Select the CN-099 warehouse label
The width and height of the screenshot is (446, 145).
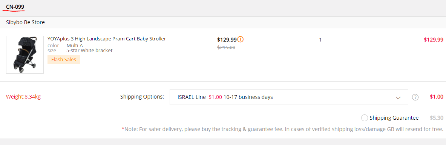[x=15, y=6]
